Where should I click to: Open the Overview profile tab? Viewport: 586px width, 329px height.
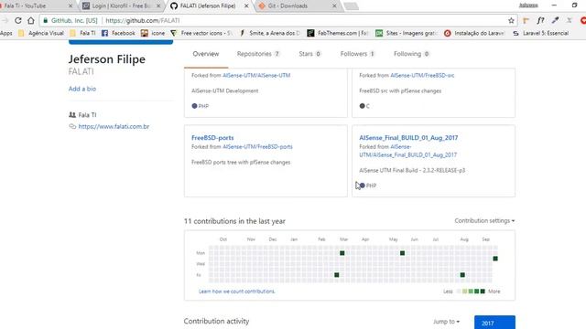point(206,54)
